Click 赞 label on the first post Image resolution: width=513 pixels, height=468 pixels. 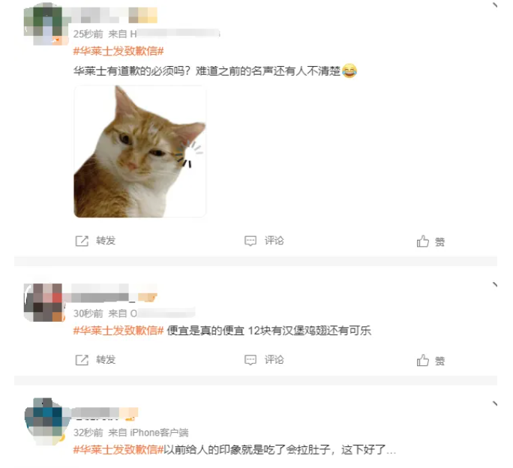click(x=439, y=241)
